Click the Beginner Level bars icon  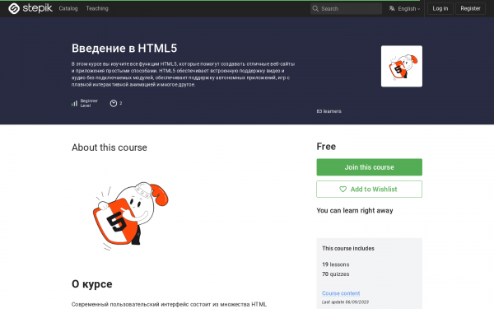74,103
